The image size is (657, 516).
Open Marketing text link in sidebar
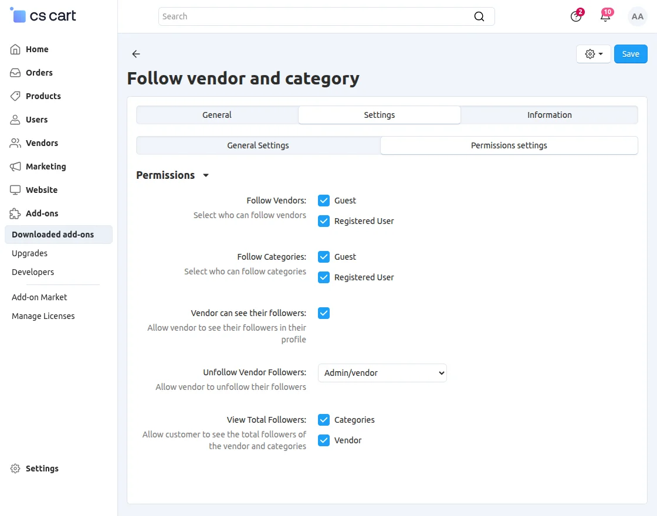pos(46,167)
